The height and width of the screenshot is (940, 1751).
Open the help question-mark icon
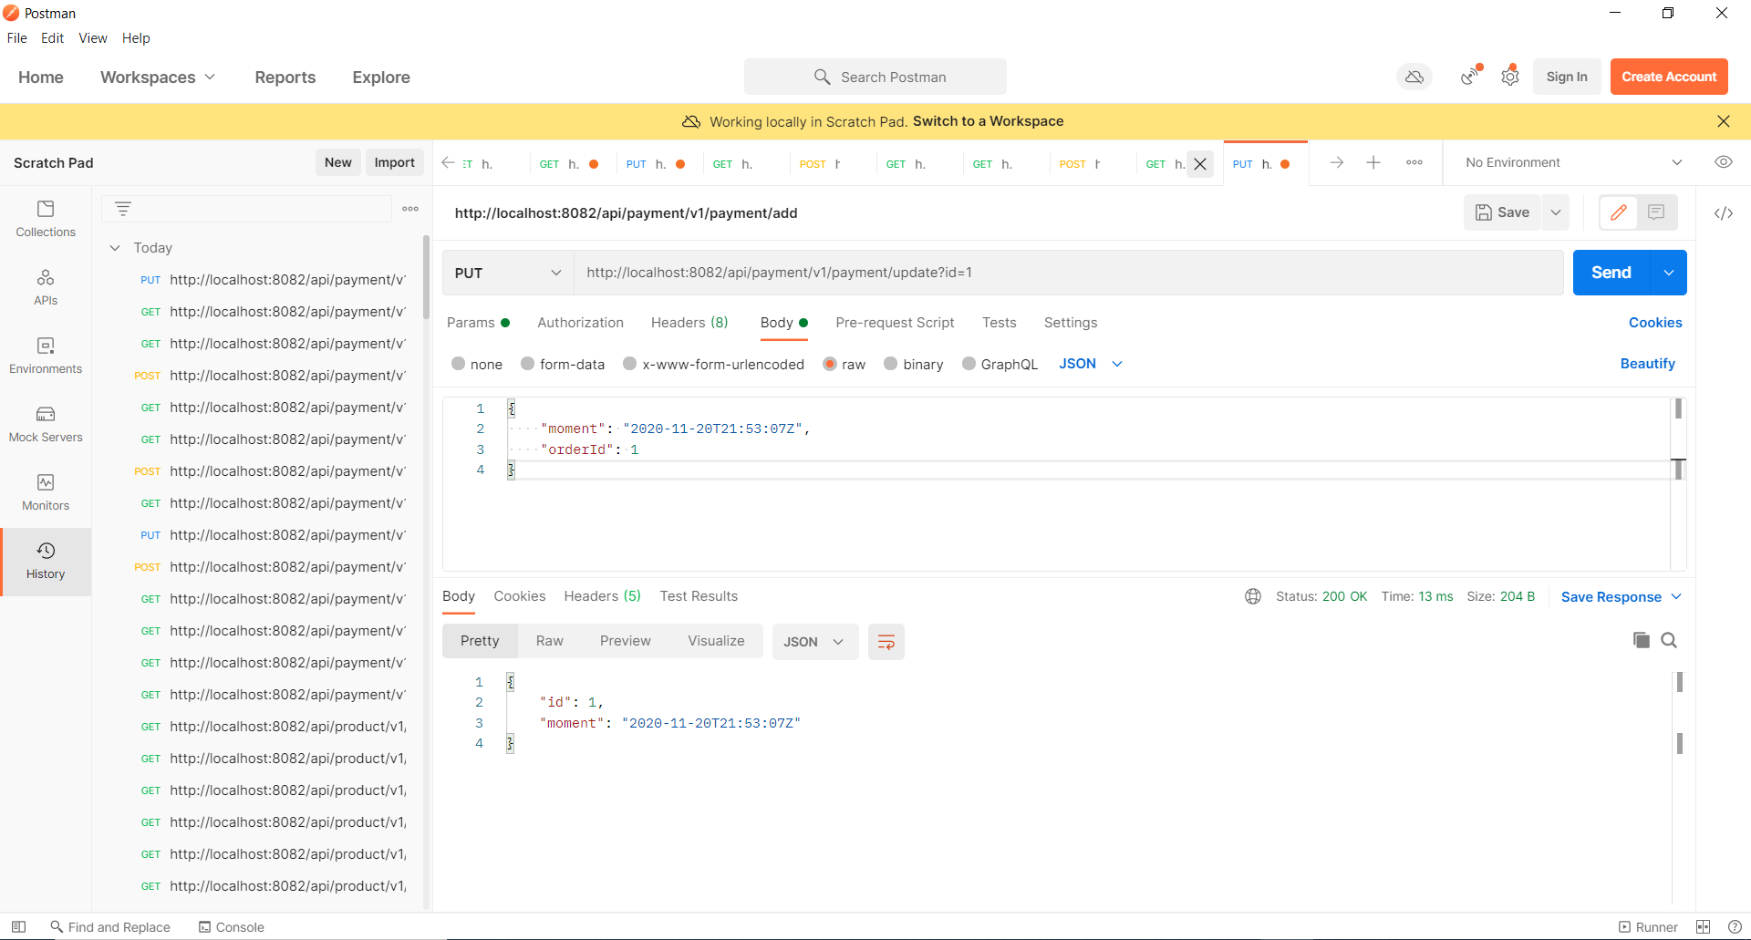(1735, 926)
